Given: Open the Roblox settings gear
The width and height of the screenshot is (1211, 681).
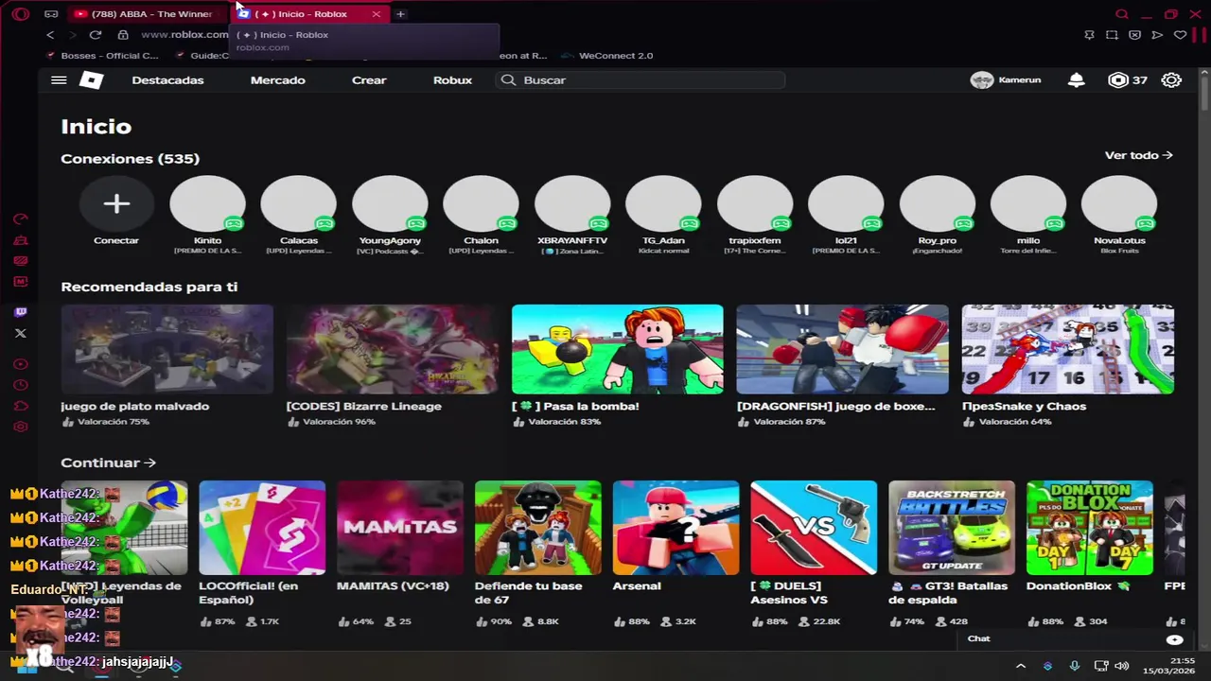Looking at the screenshot, I should click(x=1171, y=80).
